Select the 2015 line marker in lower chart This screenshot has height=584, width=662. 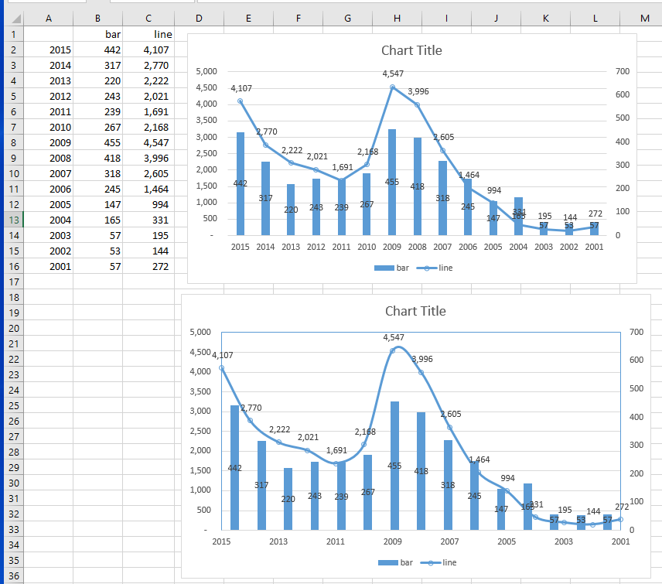click(222, 368)
